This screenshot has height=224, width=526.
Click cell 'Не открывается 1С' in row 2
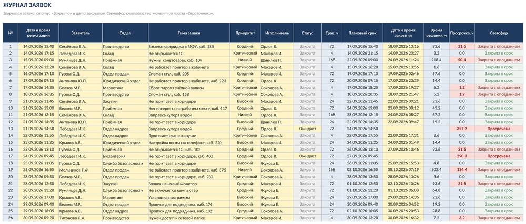coord(189,53)
